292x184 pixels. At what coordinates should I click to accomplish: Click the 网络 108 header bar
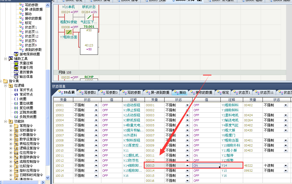(170, 72)
